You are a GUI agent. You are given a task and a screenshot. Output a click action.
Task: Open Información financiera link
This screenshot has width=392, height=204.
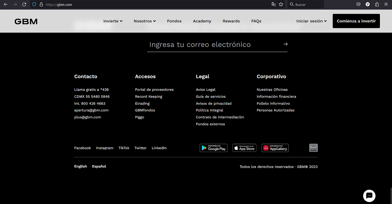tap(276, 96)
